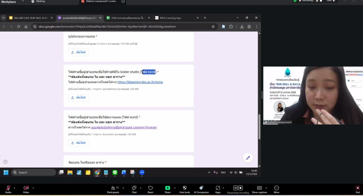363x196 pixels.
Task: Click เพิ่มไฟล์ button under the Excel file question
Action: click(x=78, y=98)
